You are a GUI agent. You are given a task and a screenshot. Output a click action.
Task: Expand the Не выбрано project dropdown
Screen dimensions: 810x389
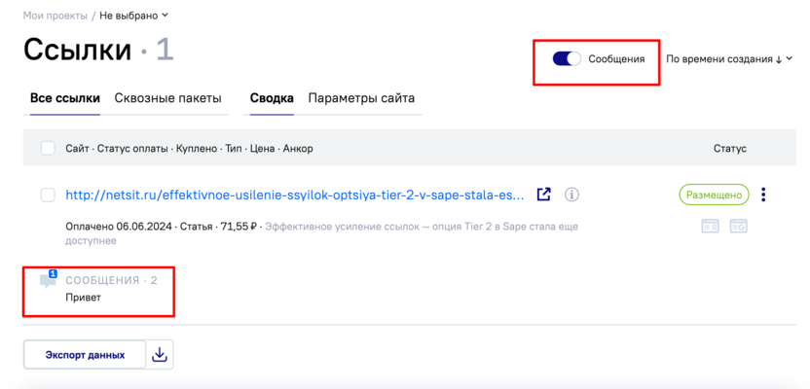pos(134,16)
